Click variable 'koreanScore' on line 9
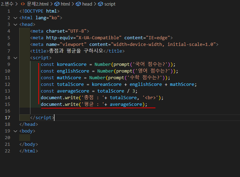 (x=72, y=64)
